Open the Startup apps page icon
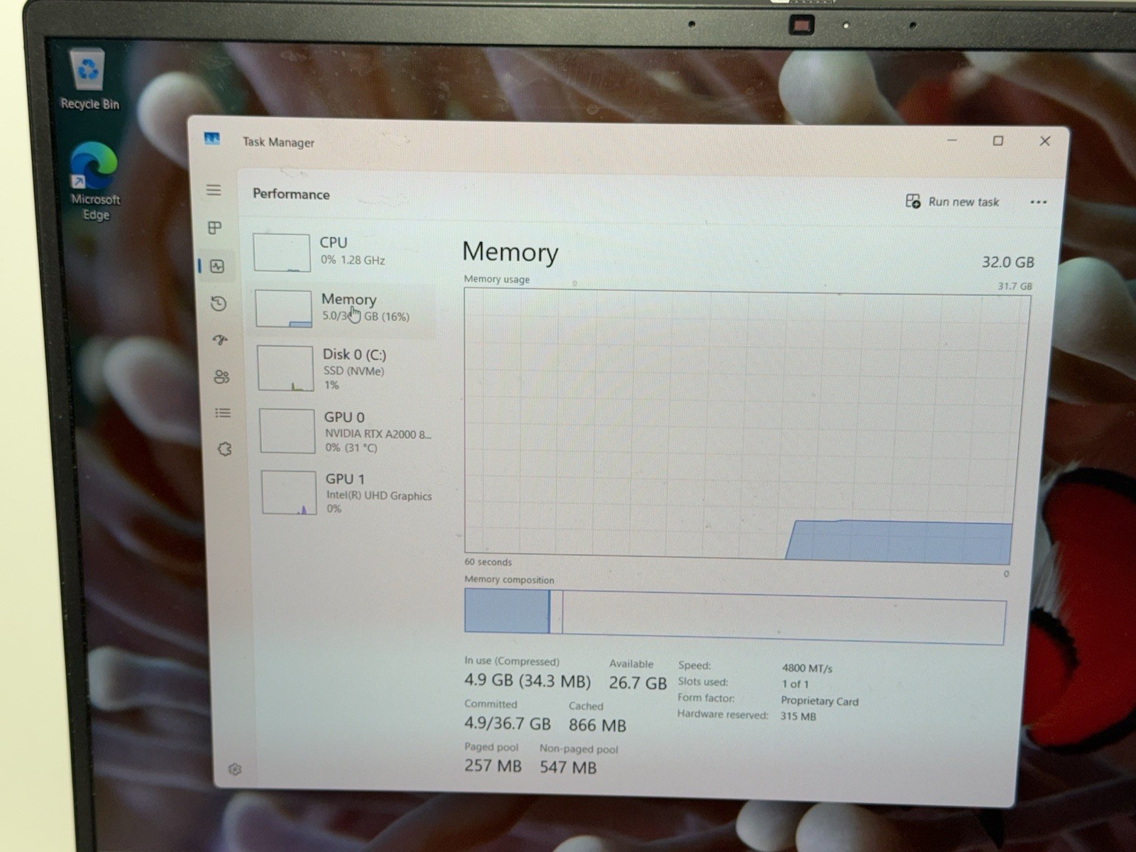The image size is (1136, 852). (x=220, y=340)
